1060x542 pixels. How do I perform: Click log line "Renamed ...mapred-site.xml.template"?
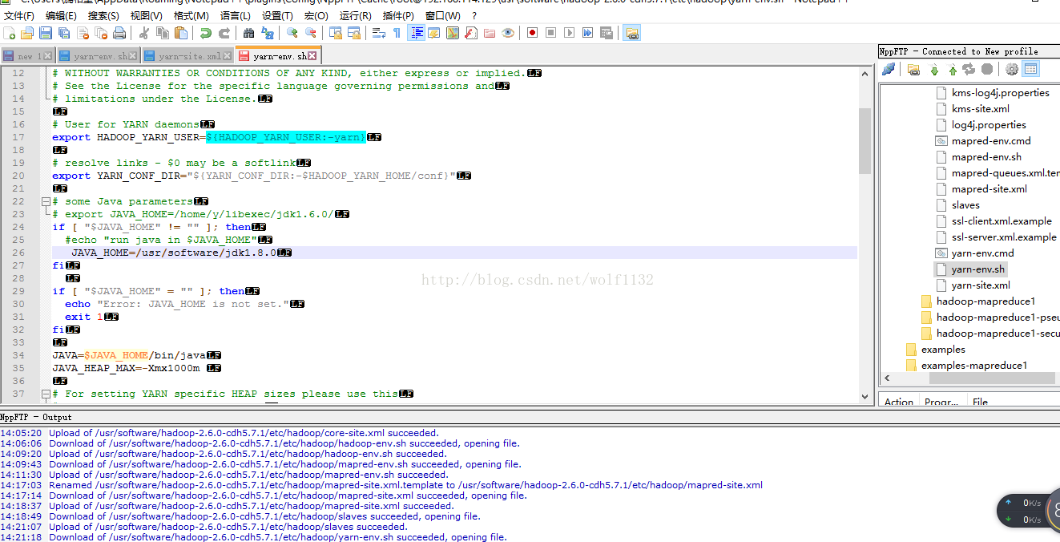pyautogui.click(x=405, y=485)
